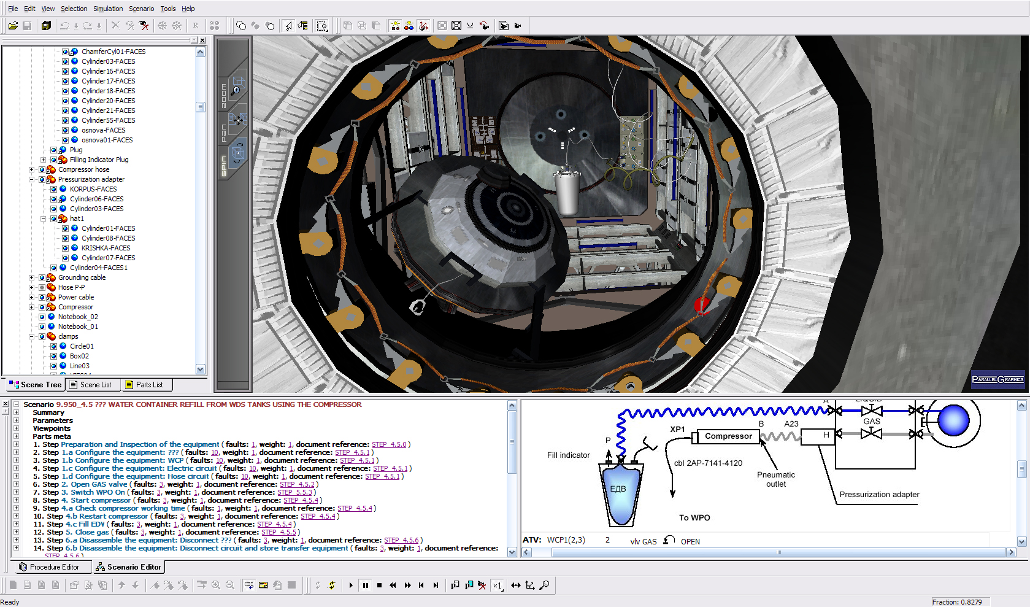
Task: Click the scene tree vertical scrollbar thumb
Action: coord(201,107)
